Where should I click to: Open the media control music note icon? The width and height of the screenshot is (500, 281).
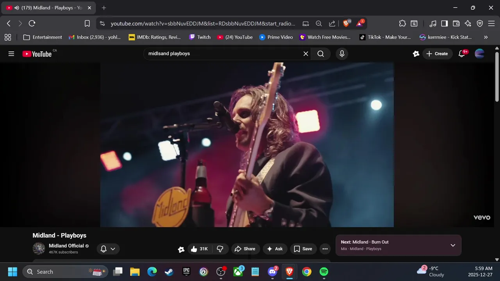pyautogui.click(x=433, y=23)
